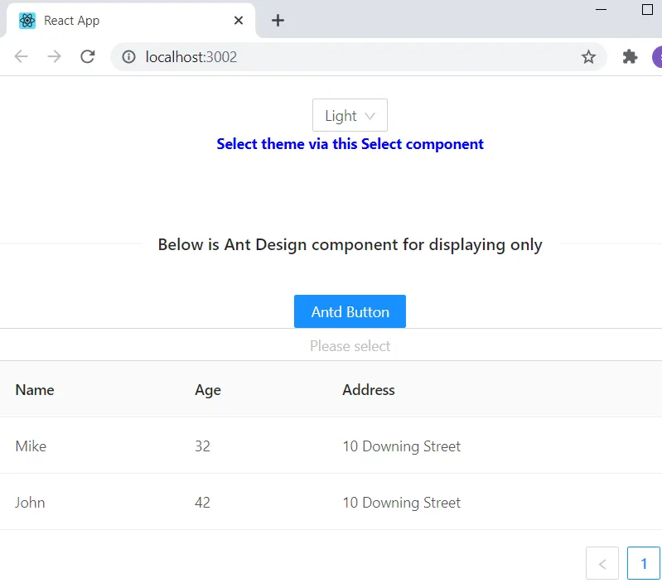Open a new browser tab
Viewport: 662px width, 583px height.
(278, 21)
